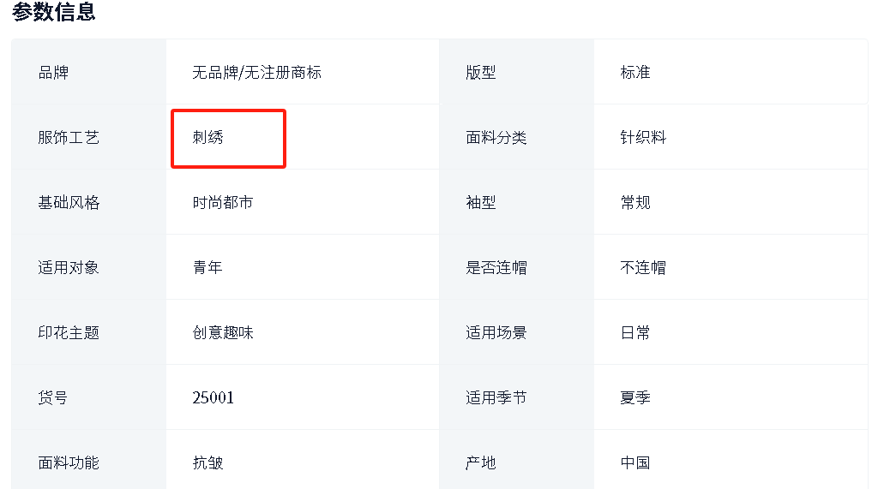Viewport: 878px width, 489px height.
Task: Click the 无品牌/无注册商标 value
Action: click(257, 73)
